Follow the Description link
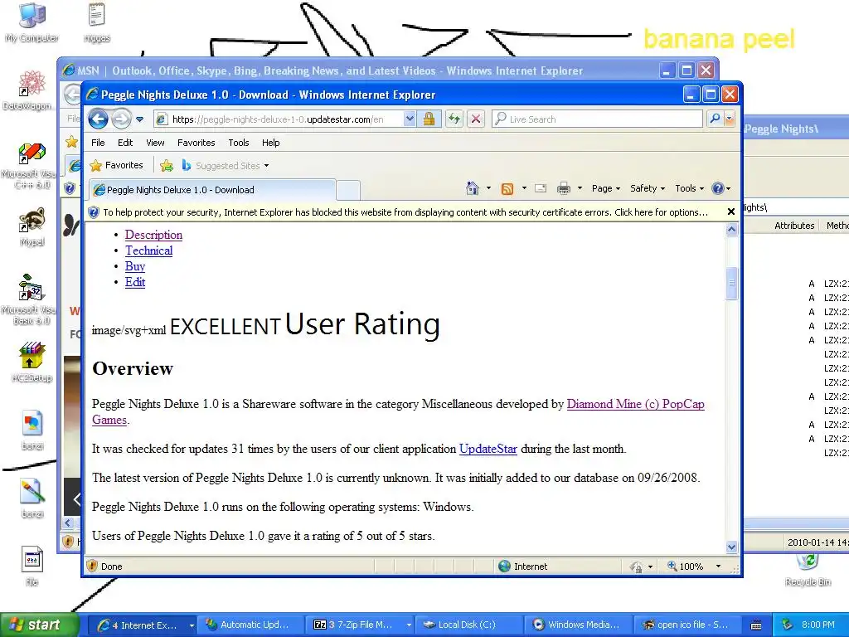This screenshot has height=637, width=849. (153, 235)
